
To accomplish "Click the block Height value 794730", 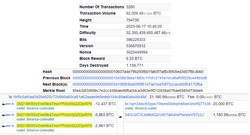I will [x=132, y=20].
